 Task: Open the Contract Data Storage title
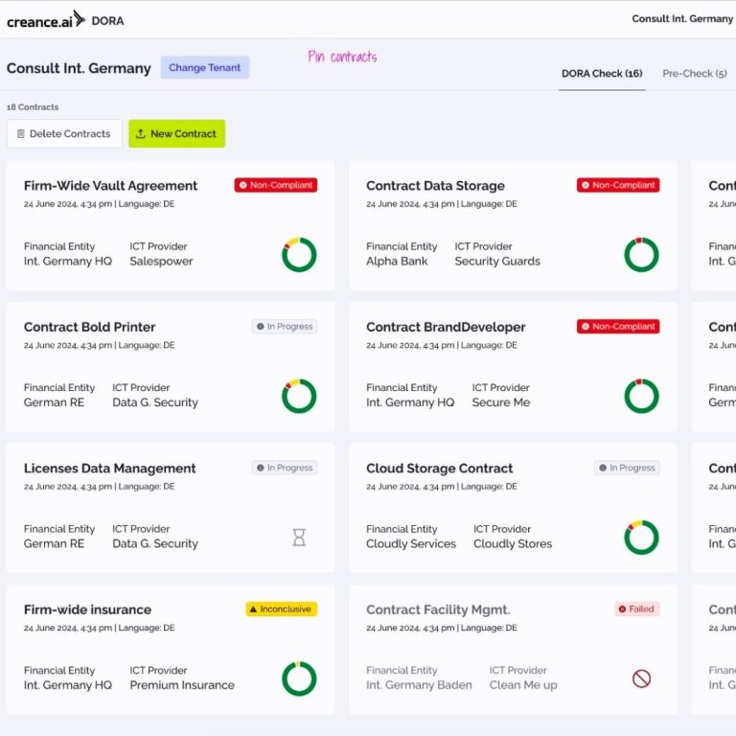(x=435, y=186)
